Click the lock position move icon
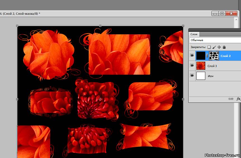 click(219, 47)
